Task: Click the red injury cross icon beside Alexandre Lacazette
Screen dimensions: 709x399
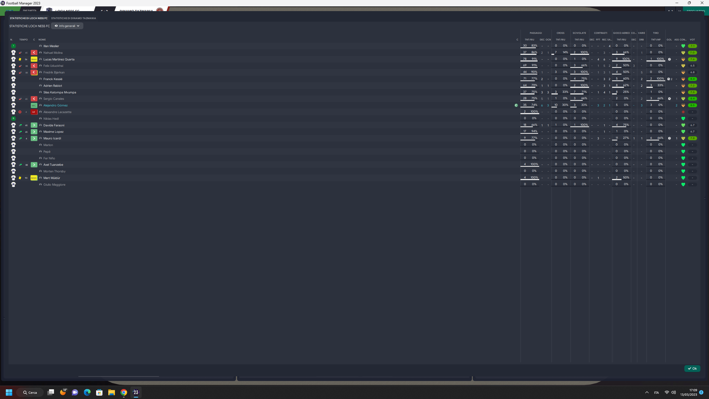Action: click(x=20, y=112)
